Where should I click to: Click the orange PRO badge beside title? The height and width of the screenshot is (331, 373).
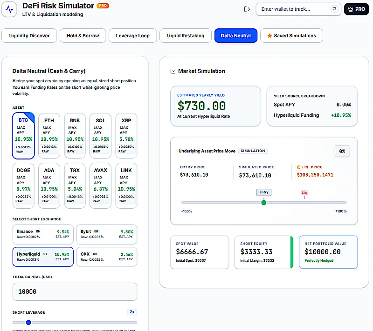(103, 6)
